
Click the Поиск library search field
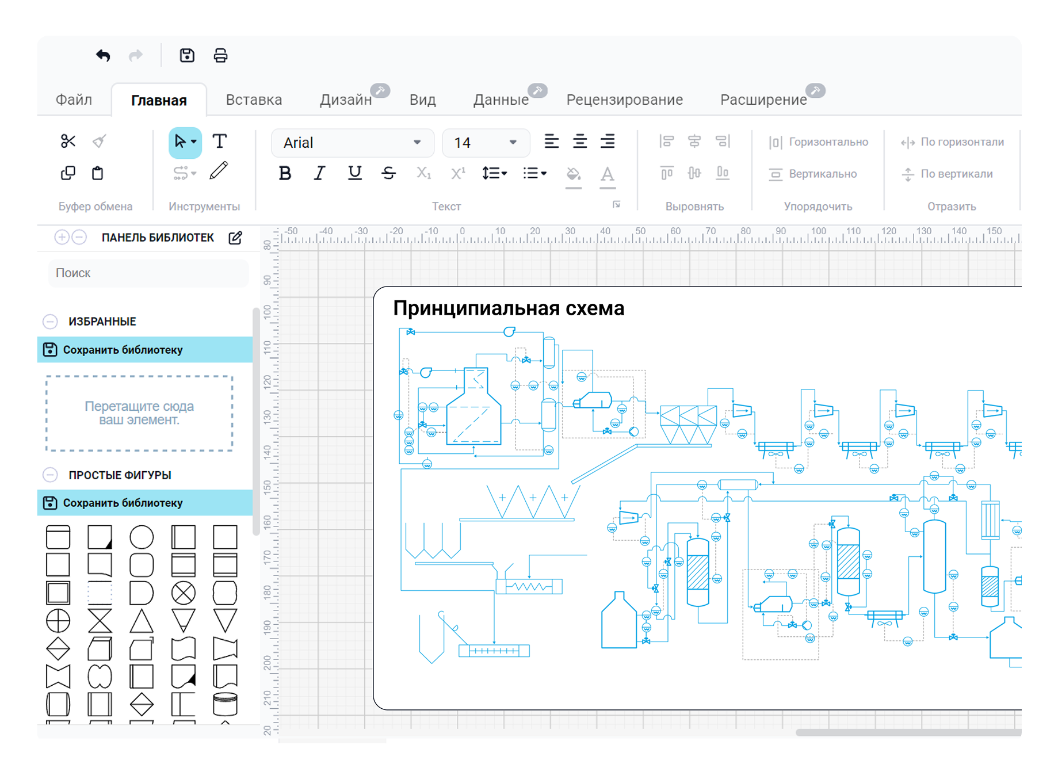pyautogui.click(x=148, y=273)
